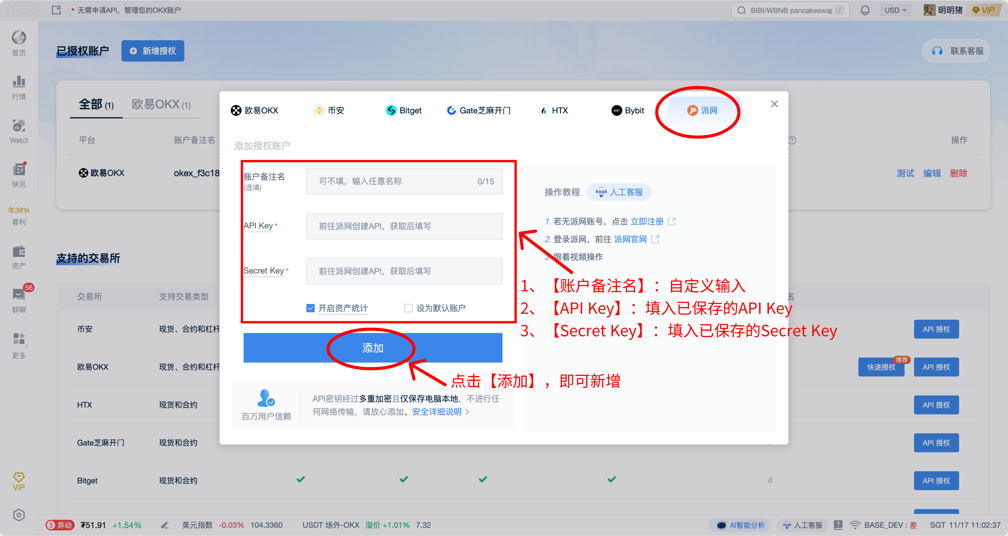Click 测试 for the okex account row
The height and width of the screenshot is (536, 1008).
tap(905, 173)
